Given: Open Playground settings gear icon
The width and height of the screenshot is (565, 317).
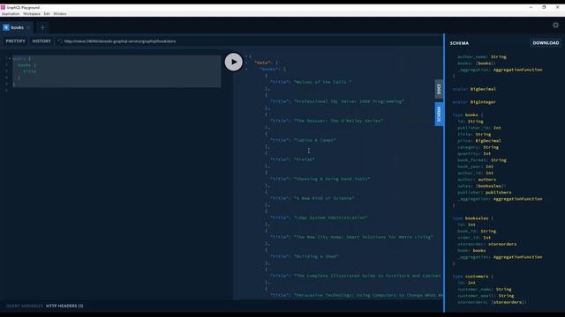Looking at the screenshot, I should point(555,25).
